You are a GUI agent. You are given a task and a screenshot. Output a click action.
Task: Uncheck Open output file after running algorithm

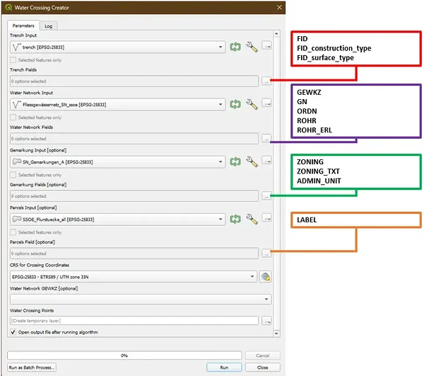click(x=13, y=332)
